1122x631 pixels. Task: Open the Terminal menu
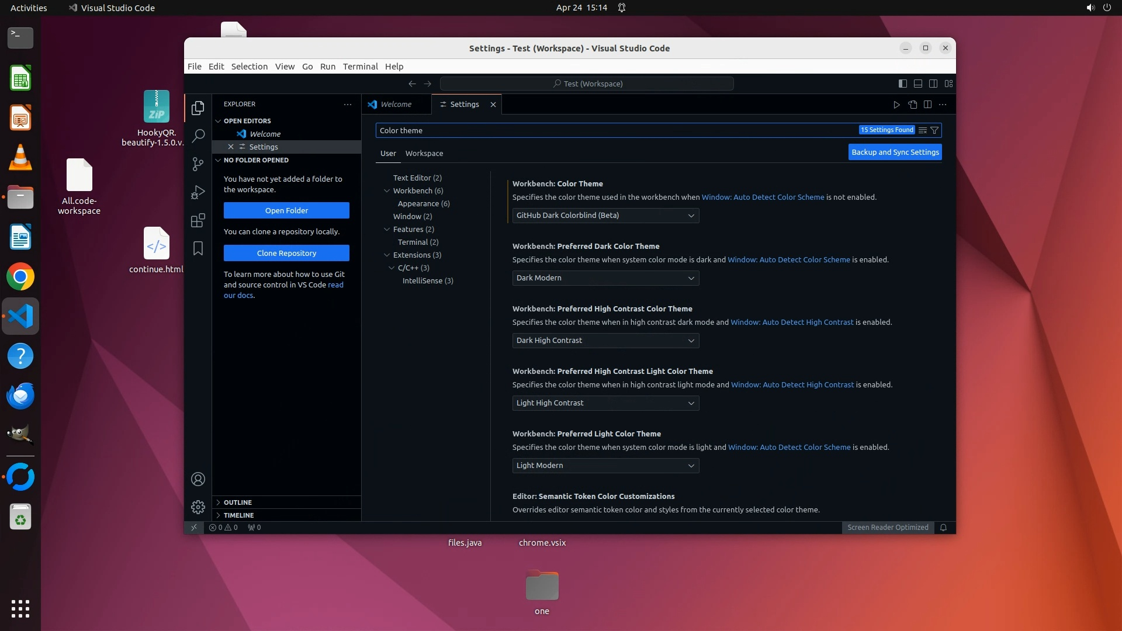coord(360,67)
